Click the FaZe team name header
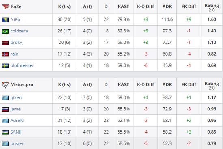Image resolution: width=223 pixels, height=149 pixels. 16,6
